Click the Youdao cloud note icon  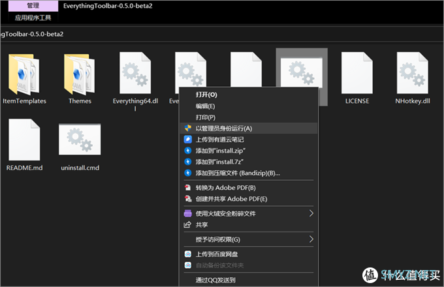click(x=188, y=140)
